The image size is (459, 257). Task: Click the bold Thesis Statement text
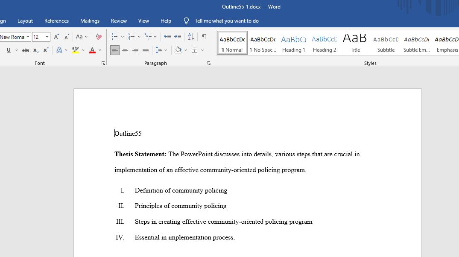140,154
